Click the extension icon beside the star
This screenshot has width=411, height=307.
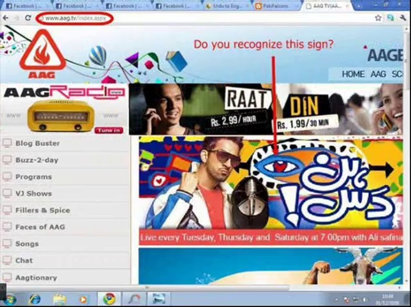[391, 18]
